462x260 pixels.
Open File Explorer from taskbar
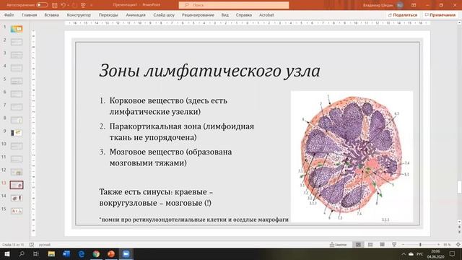51,253
